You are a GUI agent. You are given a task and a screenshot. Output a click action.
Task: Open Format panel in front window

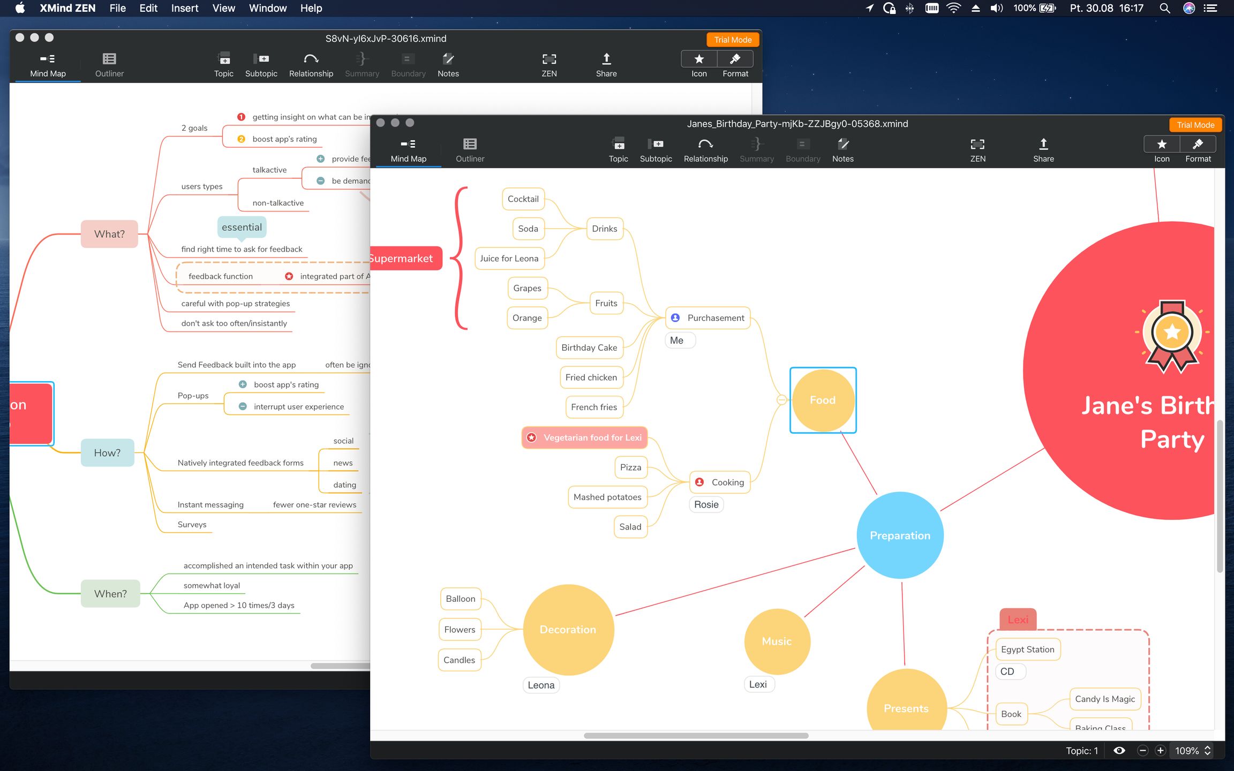coord(1198,145)
